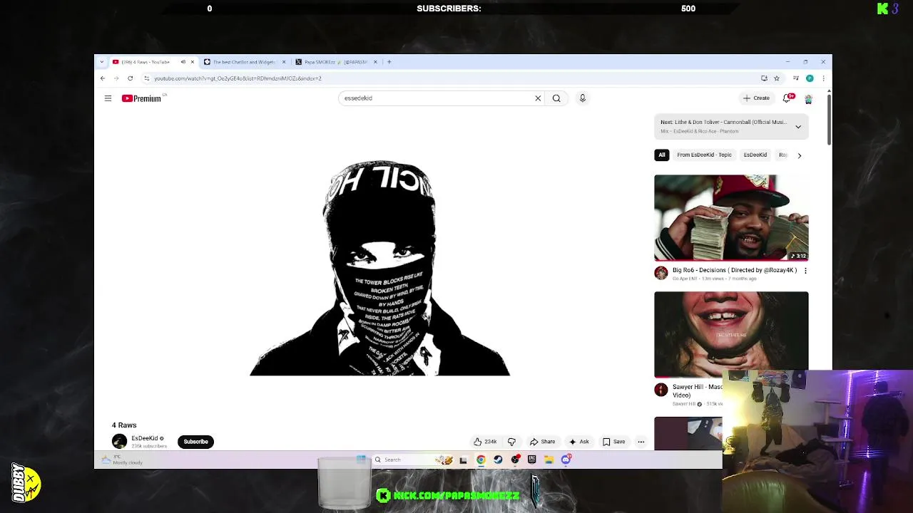The image size is (913, 513).
Task: Click the Create button
Action: coord(756,98)
